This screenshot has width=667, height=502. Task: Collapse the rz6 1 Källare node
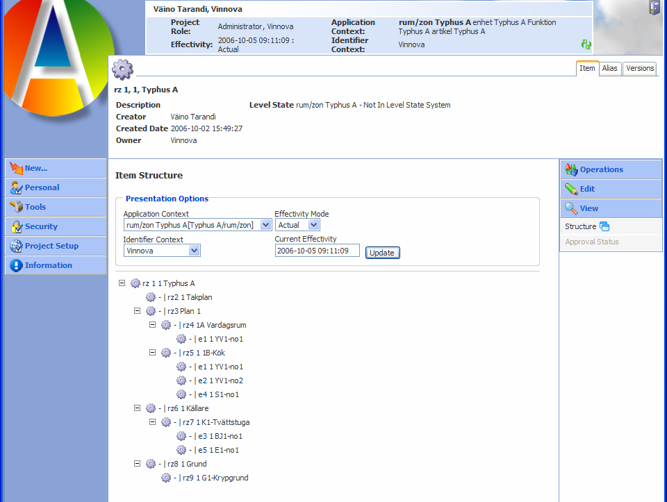[138, 408]
